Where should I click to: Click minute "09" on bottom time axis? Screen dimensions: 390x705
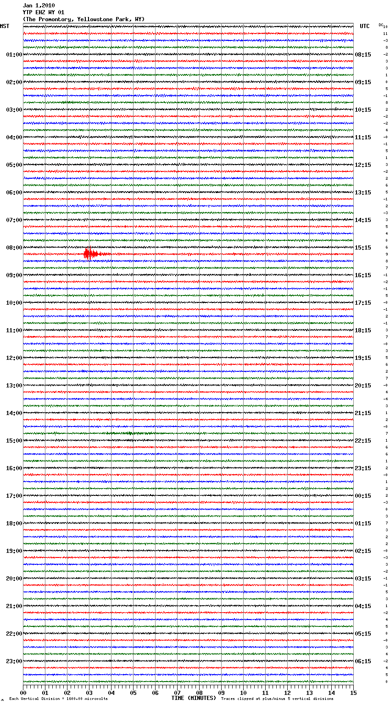pos(221,692)
